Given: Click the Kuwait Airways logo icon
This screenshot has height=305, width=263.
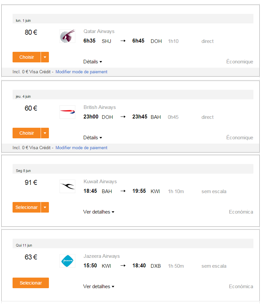Looking at the screenshot, I should tap(67, 186).
